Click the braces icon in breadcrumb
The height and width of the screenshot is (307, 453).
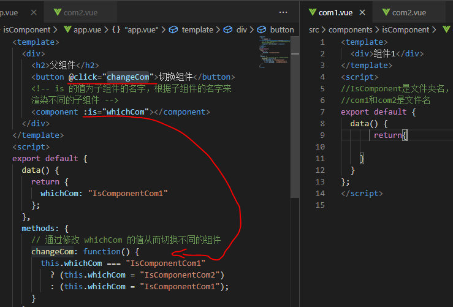tap(116, 30)
